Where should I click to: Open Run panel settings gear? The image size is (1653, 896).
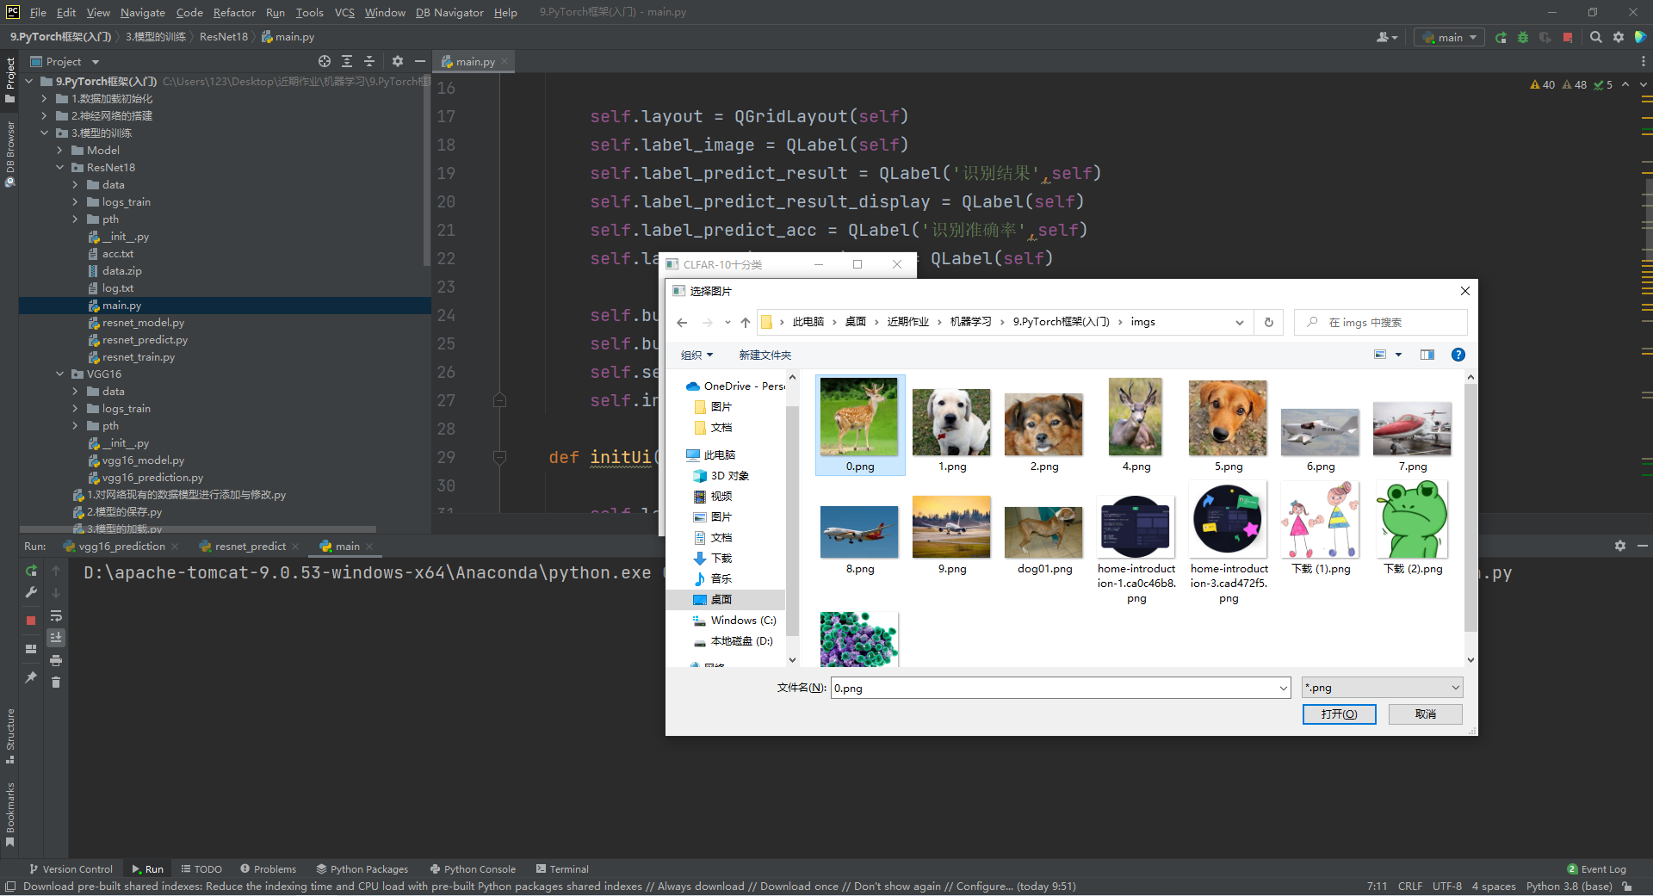(x=1619, y=546)
